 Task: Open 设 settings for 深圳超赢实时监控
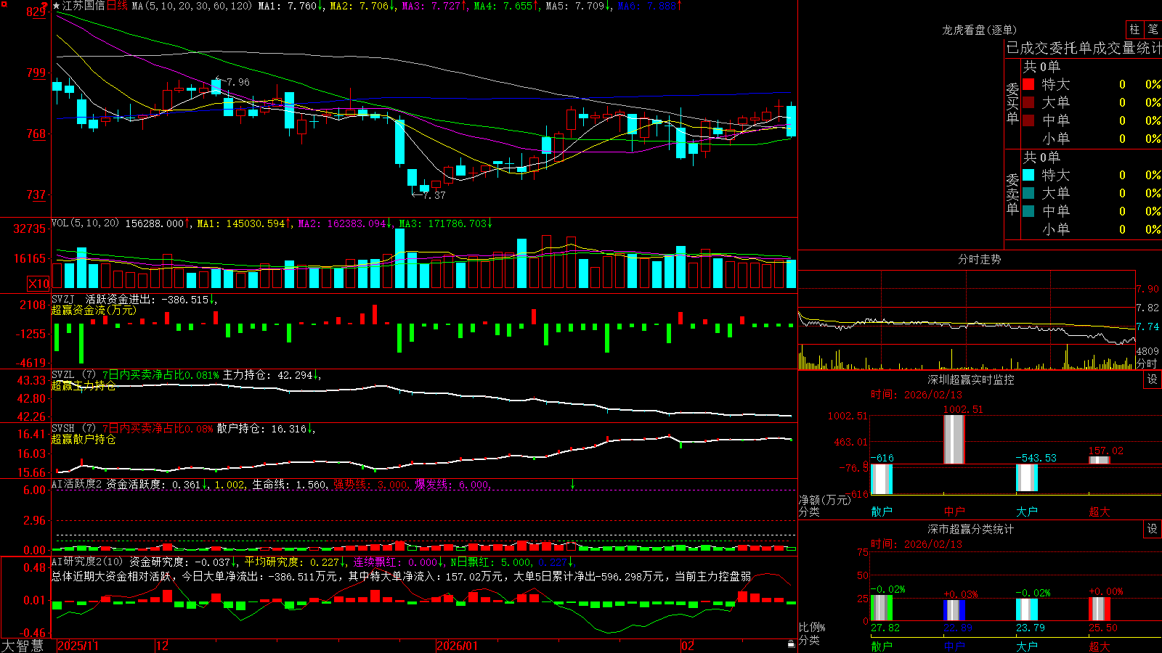tap(1153, 379)
